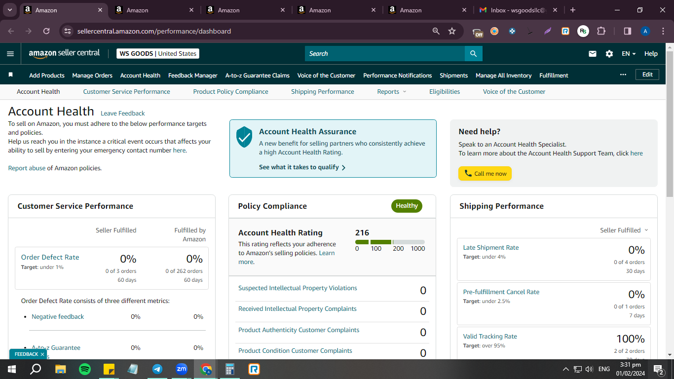Click the Edit navigation button

(x=647, y=75)
